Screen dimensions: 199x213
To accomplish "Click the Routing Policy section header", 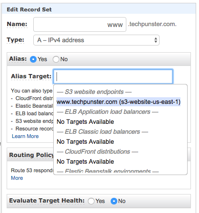I will (x=31, y=155).
